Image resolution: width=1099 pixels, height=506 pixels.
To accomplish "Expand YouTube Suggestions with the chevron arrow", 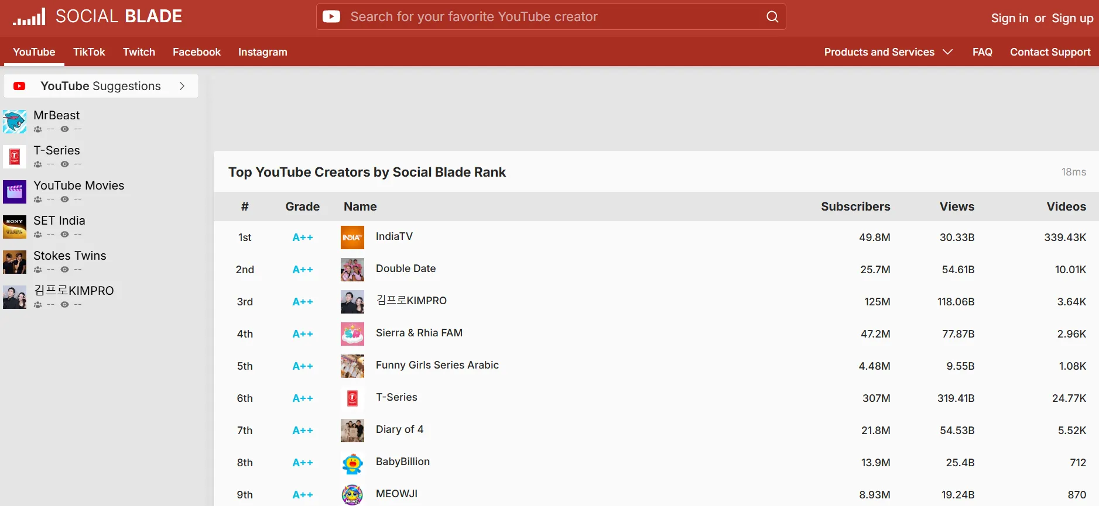I will (x=182, y=86).
